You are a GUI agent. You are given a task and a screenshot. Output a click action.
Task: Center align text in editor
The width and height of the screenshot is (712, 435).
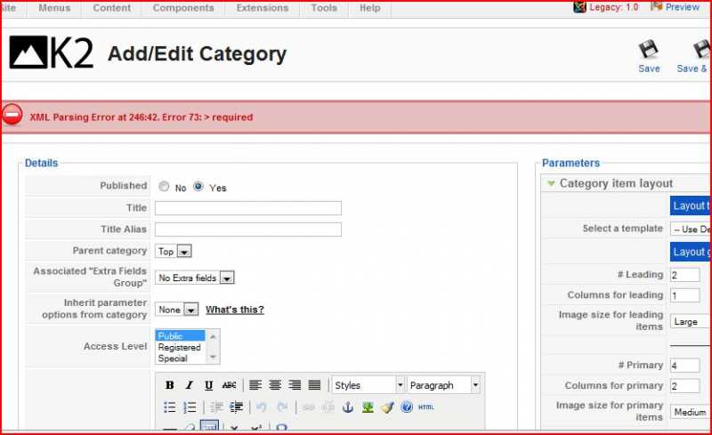coord(275,385)
